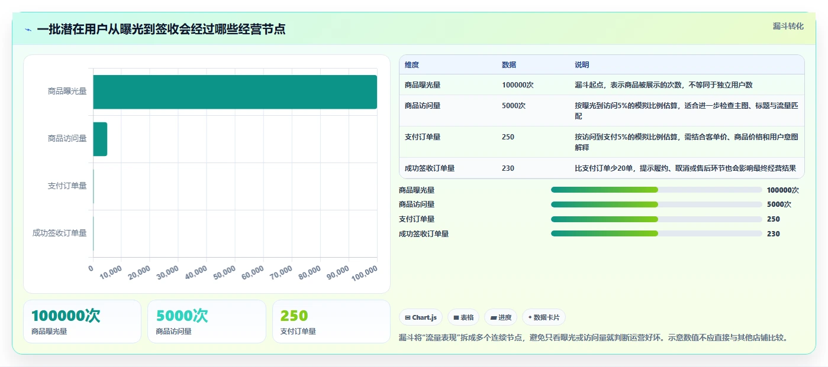Click the 5000次 value in the table

[514, 106]
